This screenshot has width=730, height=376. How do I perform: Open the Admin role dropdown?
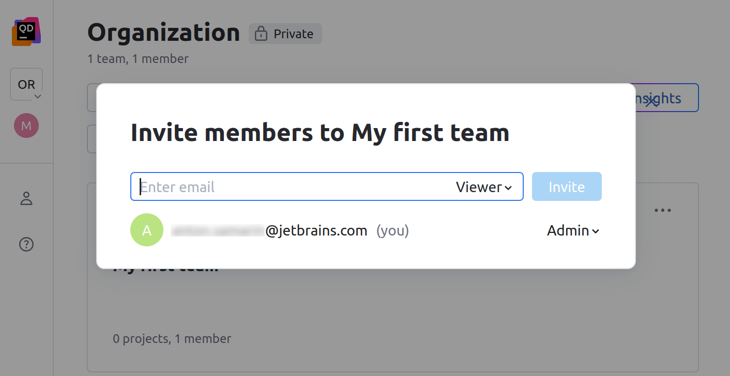(573, 230)
